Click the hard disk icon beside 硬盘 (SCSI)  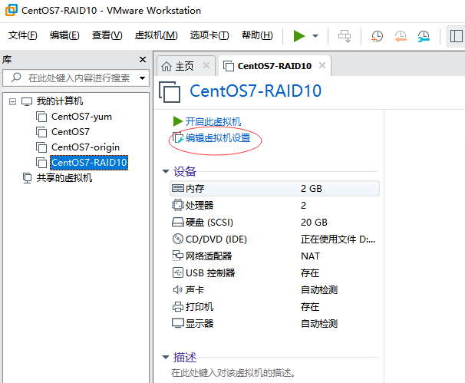pos(178,223)
